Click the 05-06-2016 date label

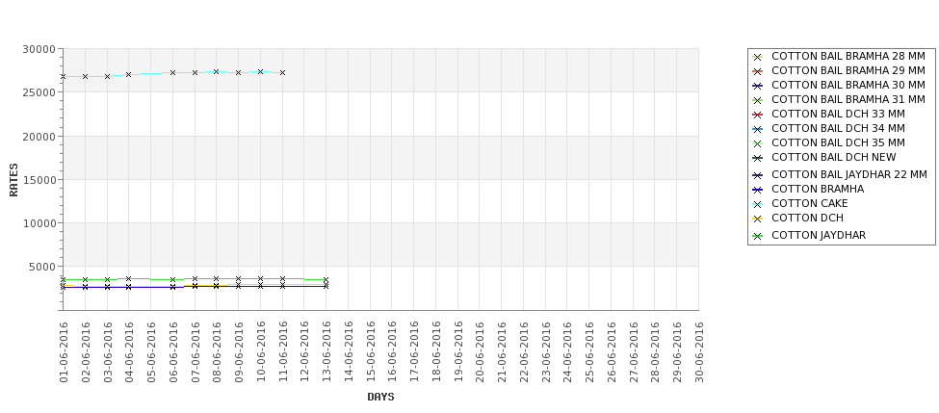point(151,352)
